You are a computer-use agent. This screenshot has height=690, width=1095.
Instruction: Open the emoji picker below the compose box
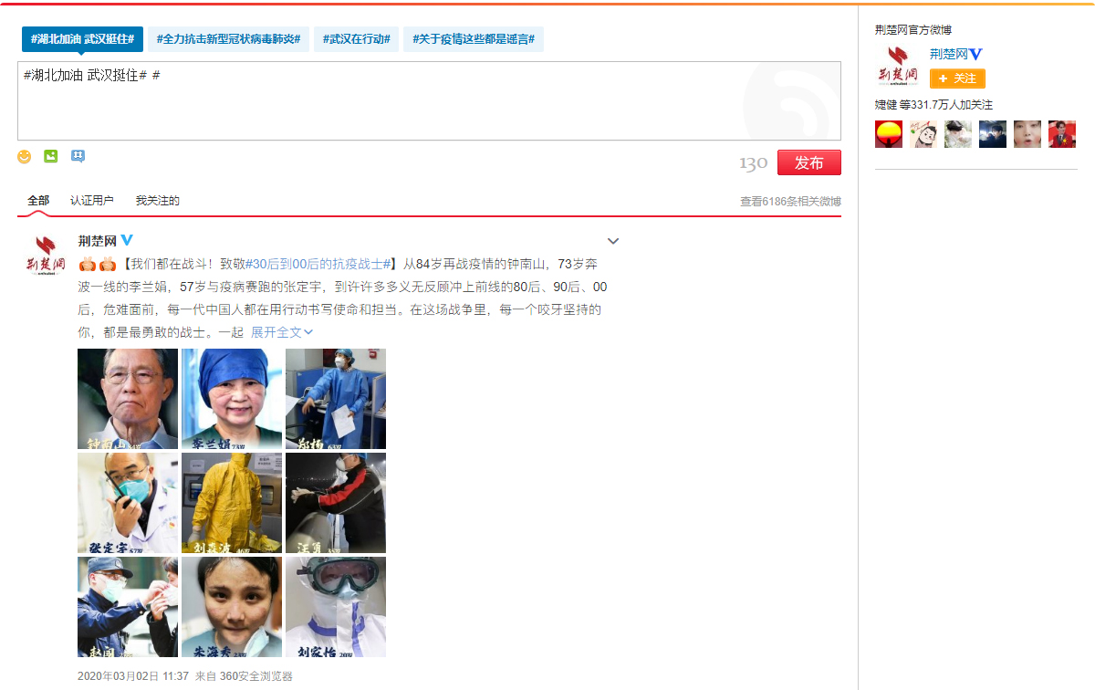tap(25, 157)
